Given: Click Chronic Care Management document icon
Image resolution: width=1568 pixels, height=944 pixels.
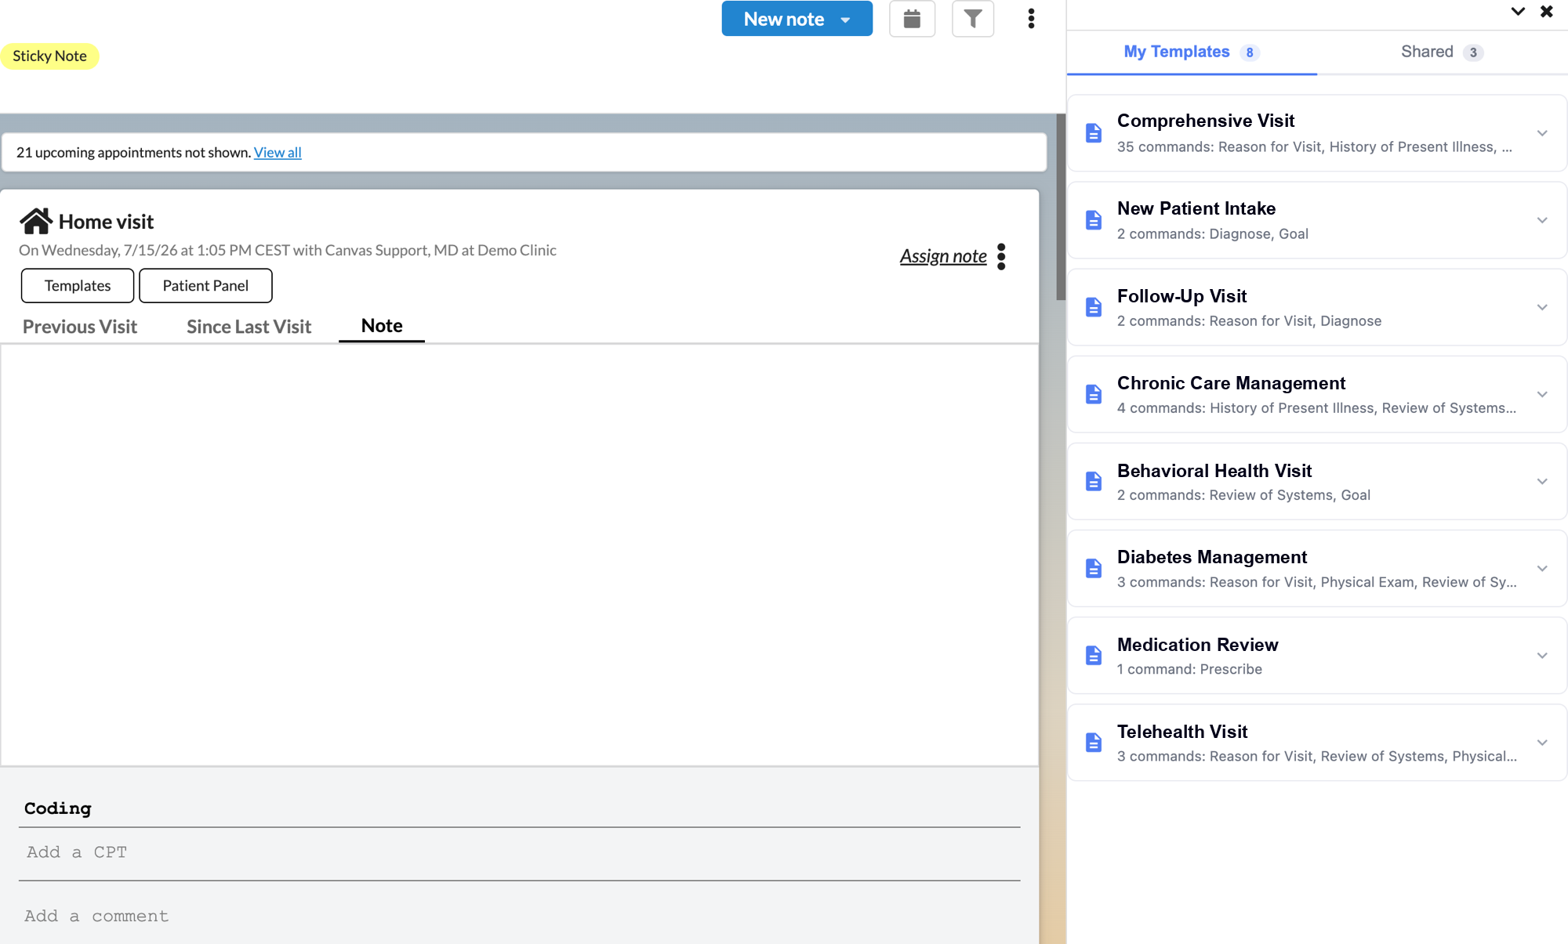Looking at the screenshot, I should point(1094,394).
